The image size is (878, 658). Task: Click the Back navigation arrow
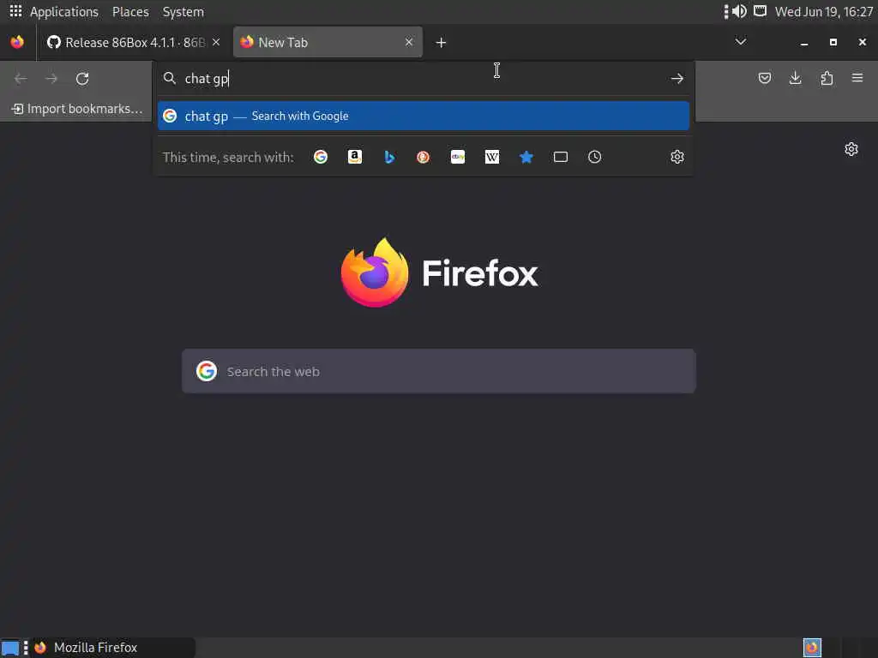(x=21, y=78)
